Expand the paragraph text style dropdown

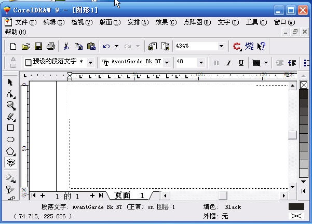click(x=91, y=63)
